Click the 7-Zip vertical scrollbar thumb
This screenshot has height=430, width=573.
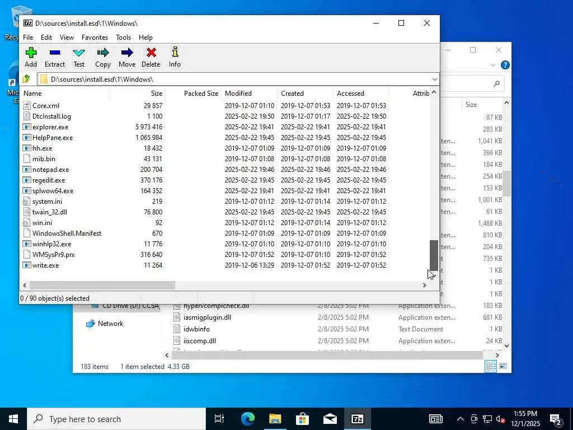pos(434,255)
